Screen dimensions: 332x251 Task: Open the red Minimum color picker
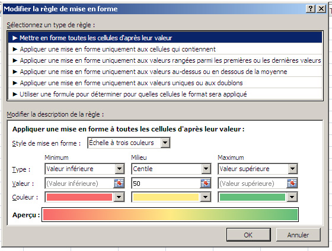pyautogui.click(x=119, y=197)
